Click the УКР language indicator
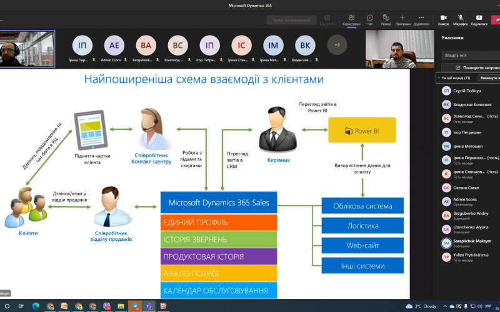The image size is (500, 312). [x=488, y=306]
